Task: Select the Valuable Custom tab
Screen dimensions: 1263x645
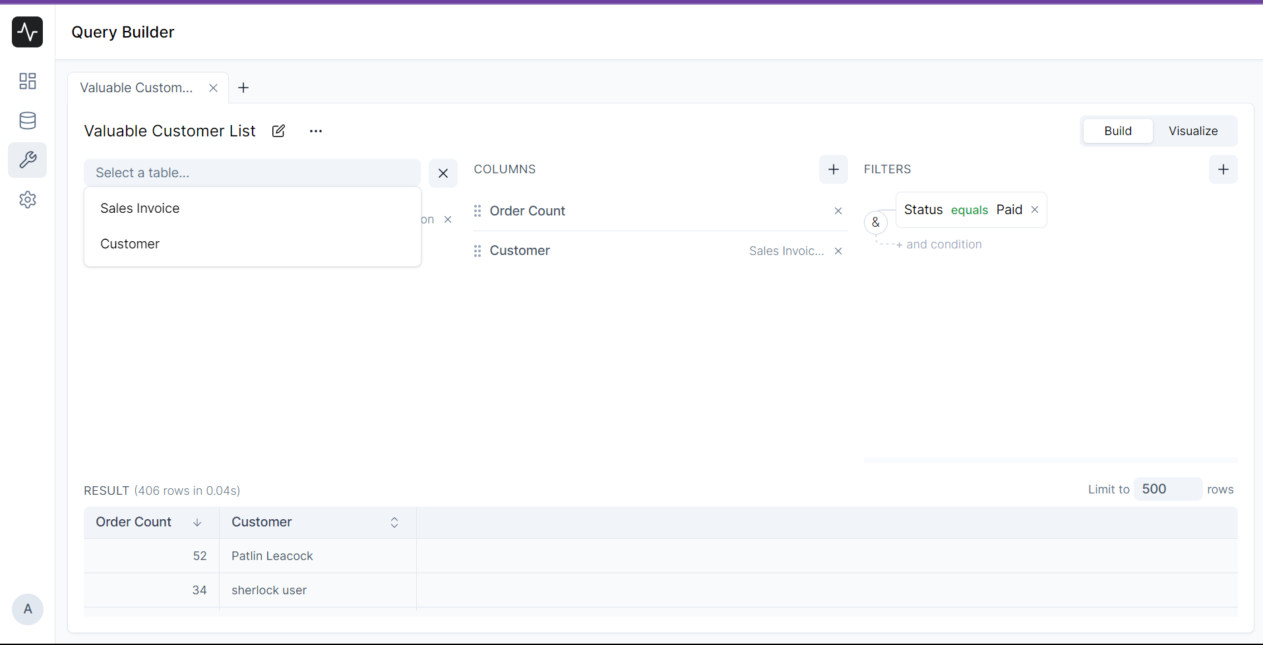Action: point(136,87)
